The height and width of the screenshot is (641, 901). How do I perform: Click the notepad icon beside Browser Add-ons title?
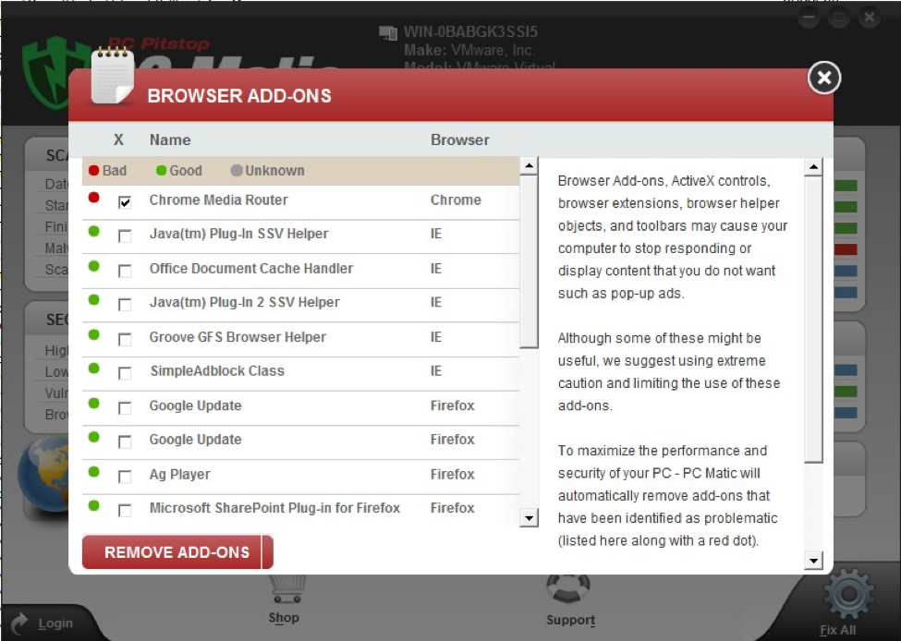tap(113, 77)
